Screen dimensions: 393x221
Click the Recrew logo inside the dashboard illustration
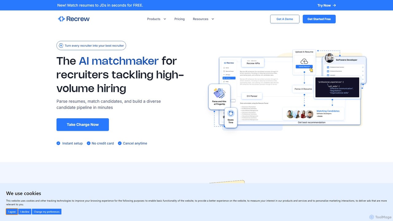click(229, 63)
